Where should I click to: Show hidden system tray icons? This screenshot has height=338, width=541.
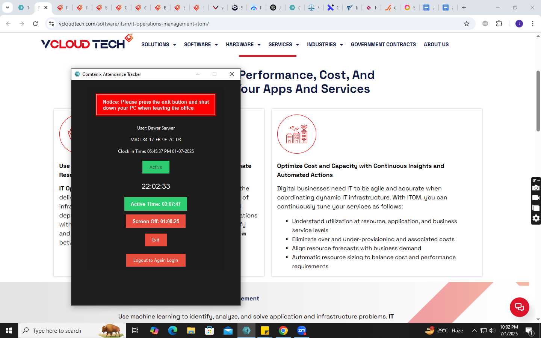474,330
